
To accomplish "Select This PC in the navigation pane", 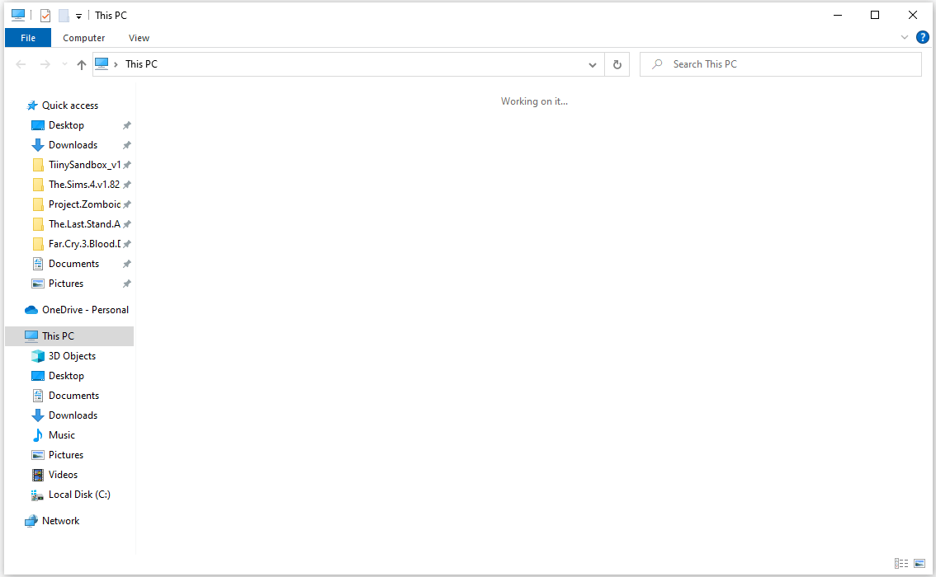I will [x=69, y=336].
